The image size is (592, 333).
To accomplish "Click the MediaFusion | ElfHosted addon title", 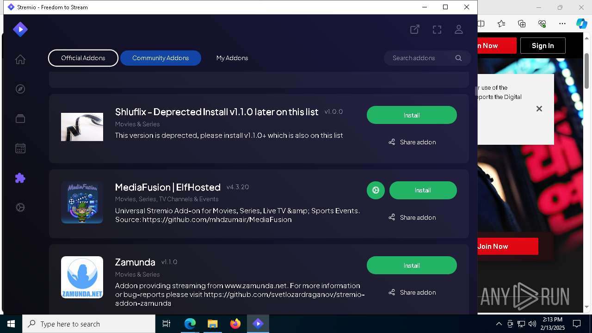I will point(167,187).
